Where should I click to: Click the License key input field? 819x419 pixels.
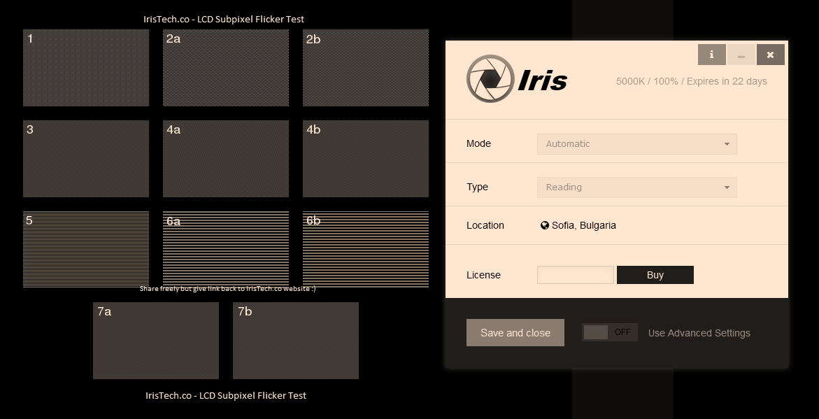575,275
